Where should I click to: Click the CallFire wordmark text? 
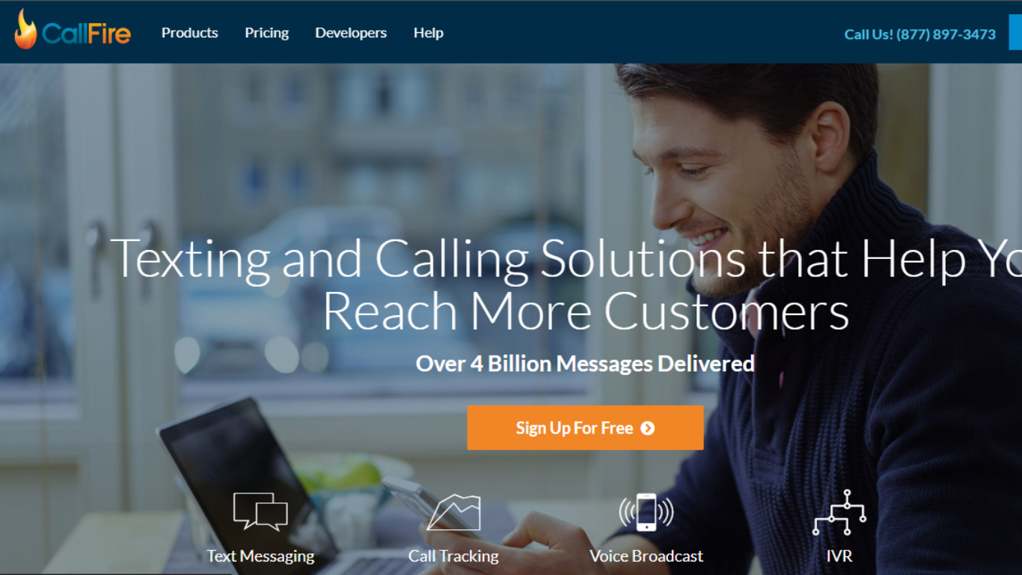tap(87, 34)
